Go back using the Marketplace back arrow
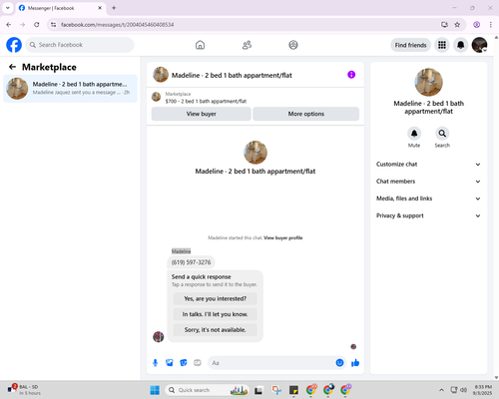This screenshot has height=399, width=499. coord(12,67)
